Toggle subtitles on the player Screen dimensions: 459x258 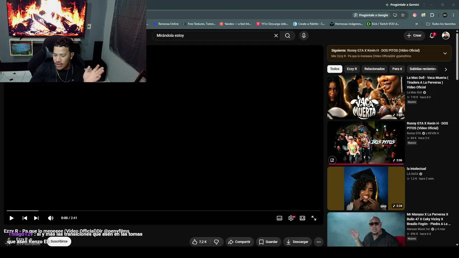click(279, 218)
